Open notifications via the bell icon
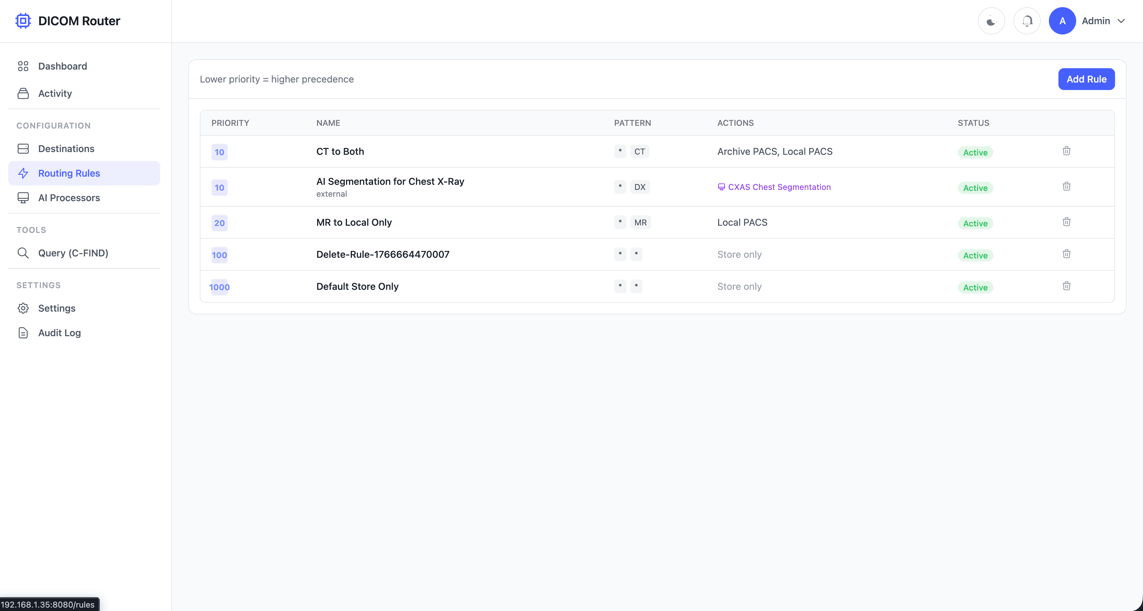 point(1027,21)
